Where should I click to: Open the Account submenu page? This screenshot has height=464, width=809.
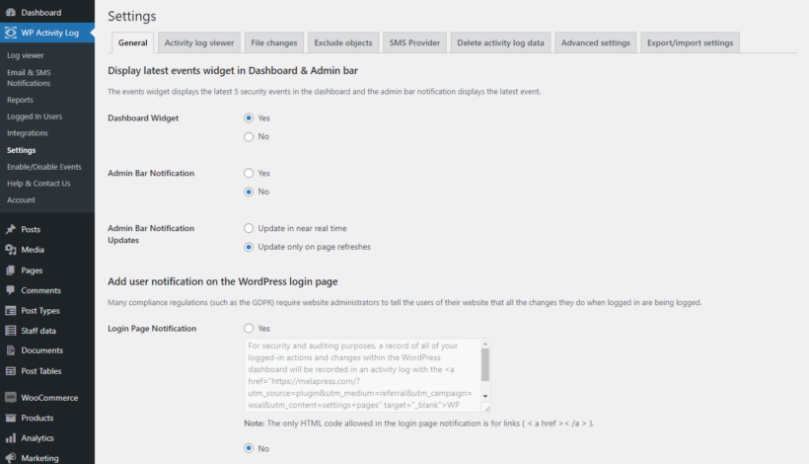point(21,199)
